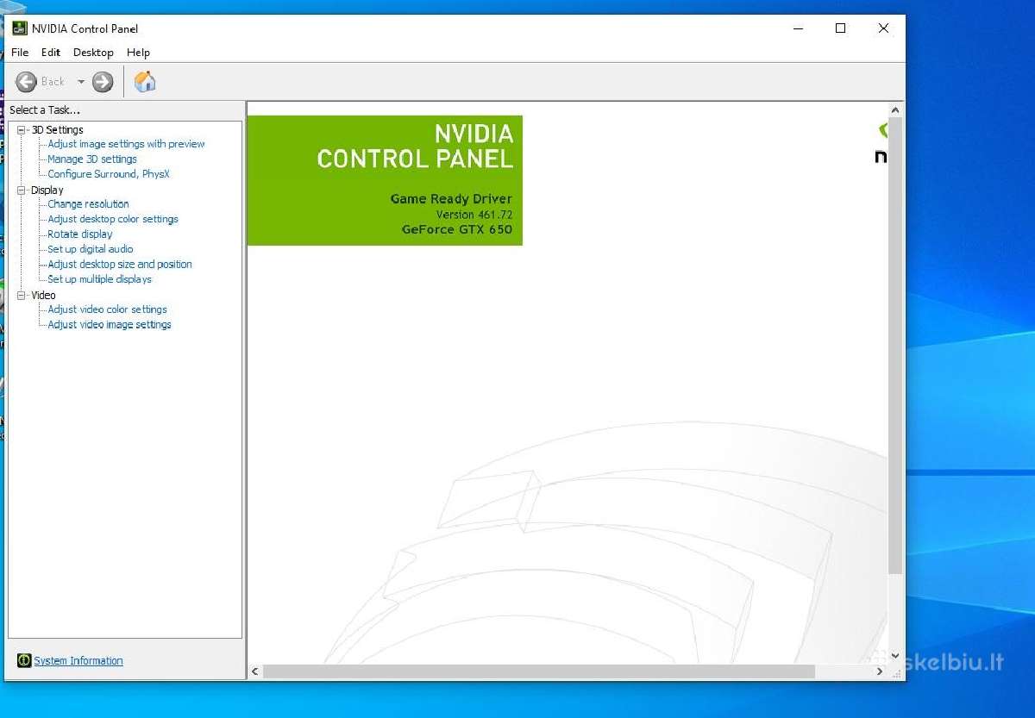
Task: Open the Edit menu
Action: [51, 53]
